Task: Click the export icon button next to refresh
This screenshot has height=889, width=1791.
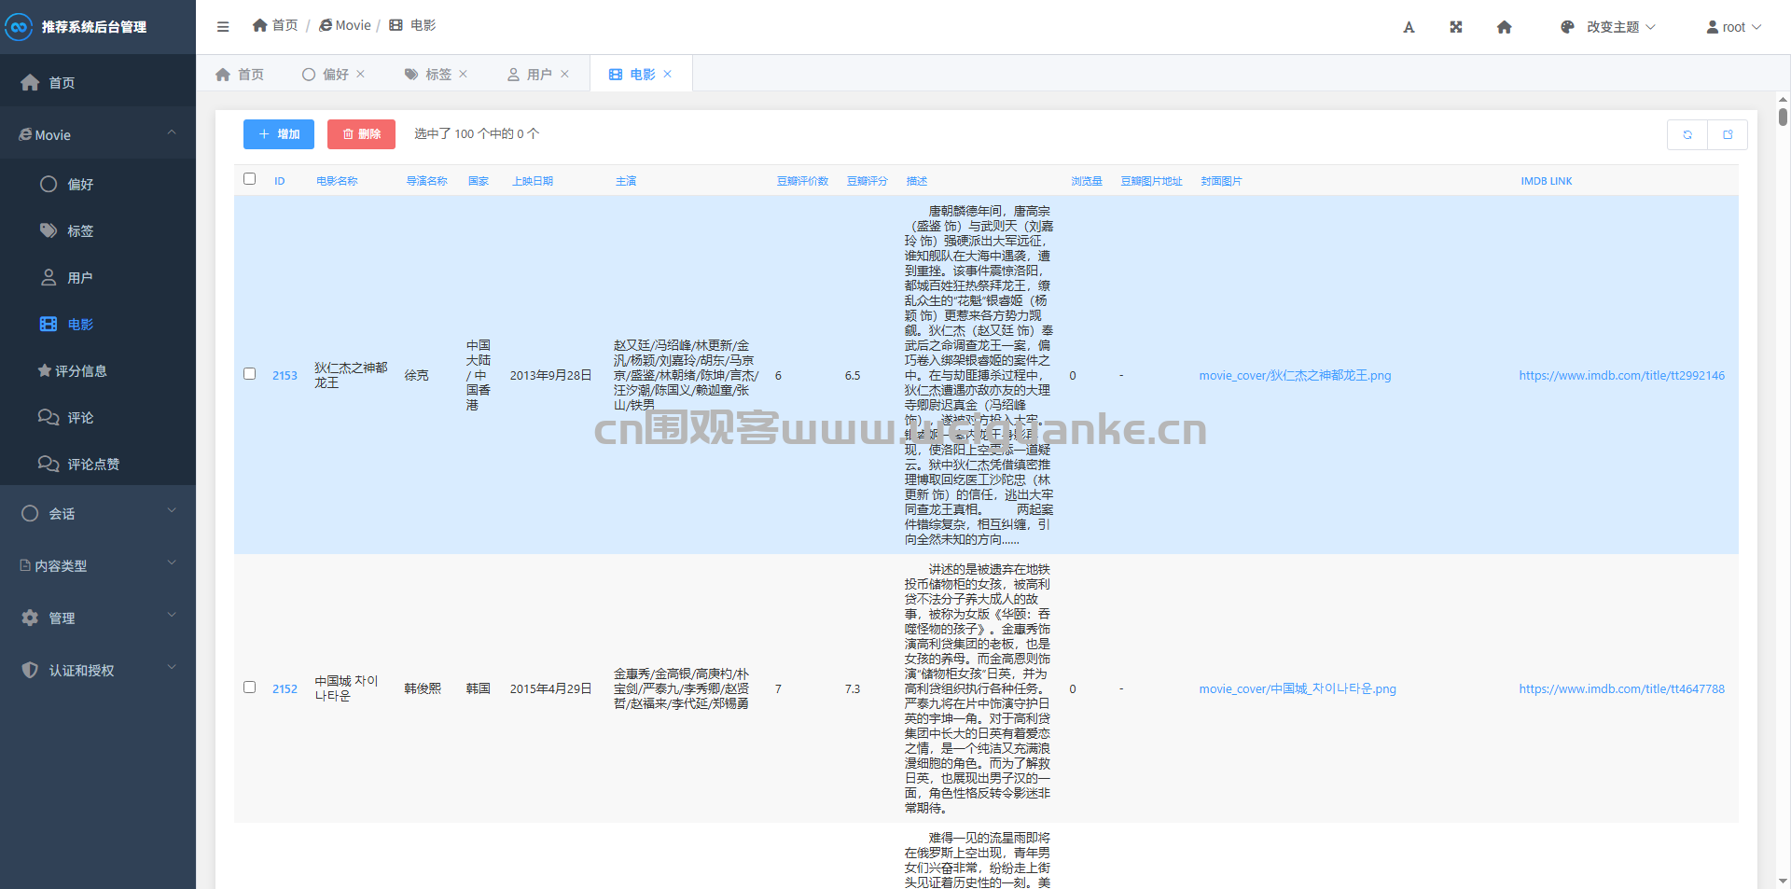Action: 1728,134
